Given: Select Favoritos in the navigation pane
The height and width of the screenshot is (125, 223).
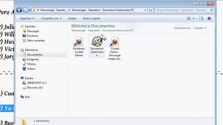Looking at the screenshot, I should pyautogui.click(x=30, y=26).
